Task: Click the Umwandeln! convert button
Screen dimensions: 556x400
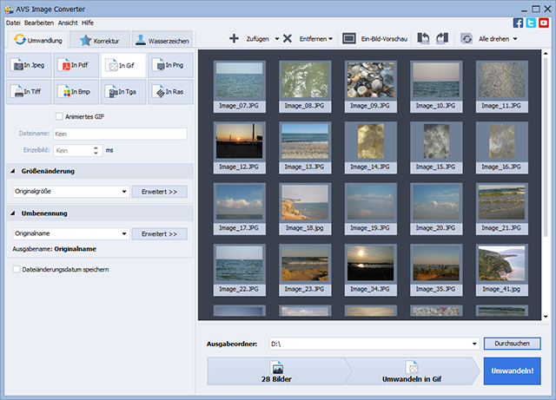Action: coord(512,370)
